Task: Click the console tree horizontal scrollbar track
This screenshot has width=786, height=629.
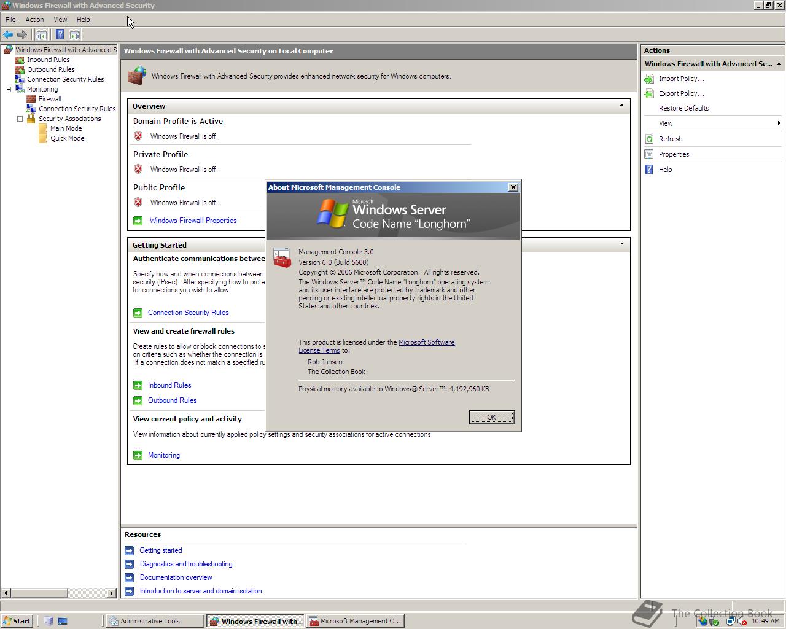Action: 87,593
